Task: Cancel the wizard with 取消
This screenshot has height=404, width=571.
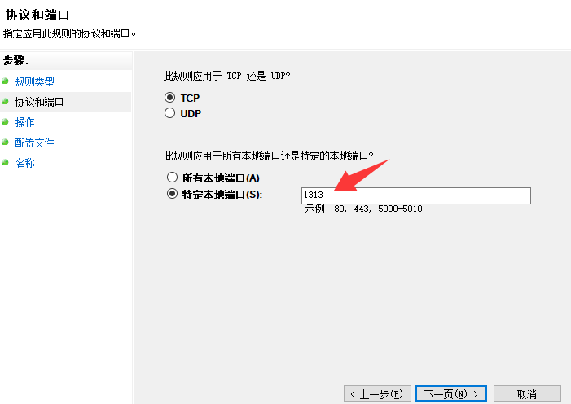Action: 527,393
